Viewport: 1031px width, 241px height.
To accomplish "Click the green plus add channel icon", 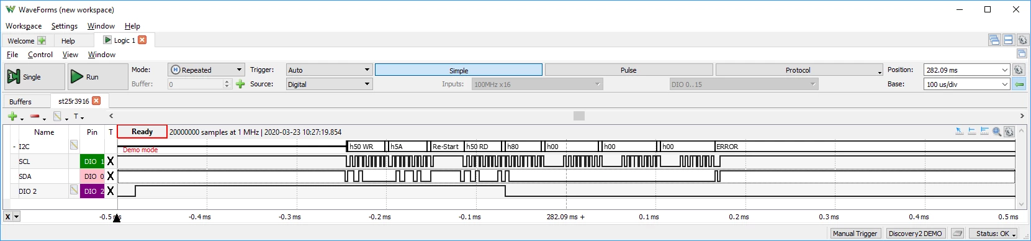I will [x=12, y=116].
